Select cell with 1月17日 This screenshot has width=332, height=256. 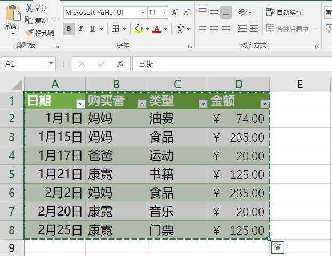point(55,155)
